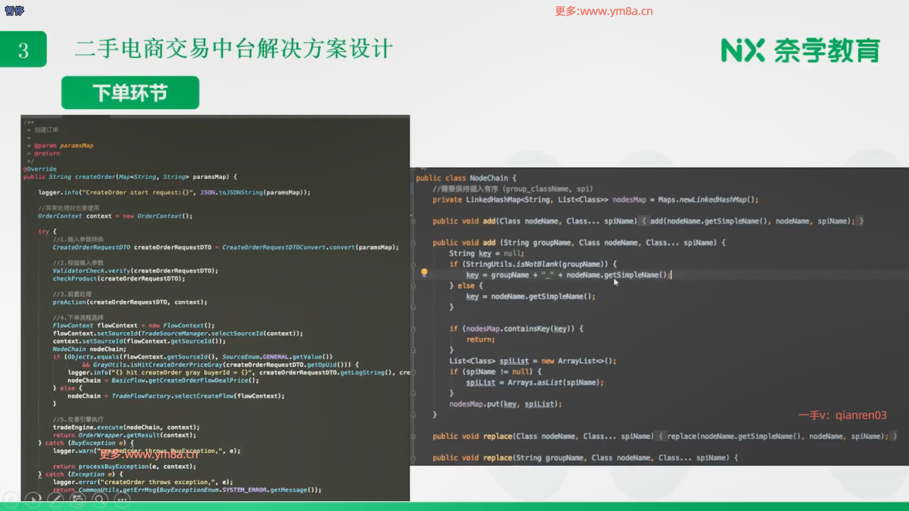The height and width of the screenshot is (511, 909).
Task: Expand the folded replace(Class nodeName) method
Action: click(413, 436)
